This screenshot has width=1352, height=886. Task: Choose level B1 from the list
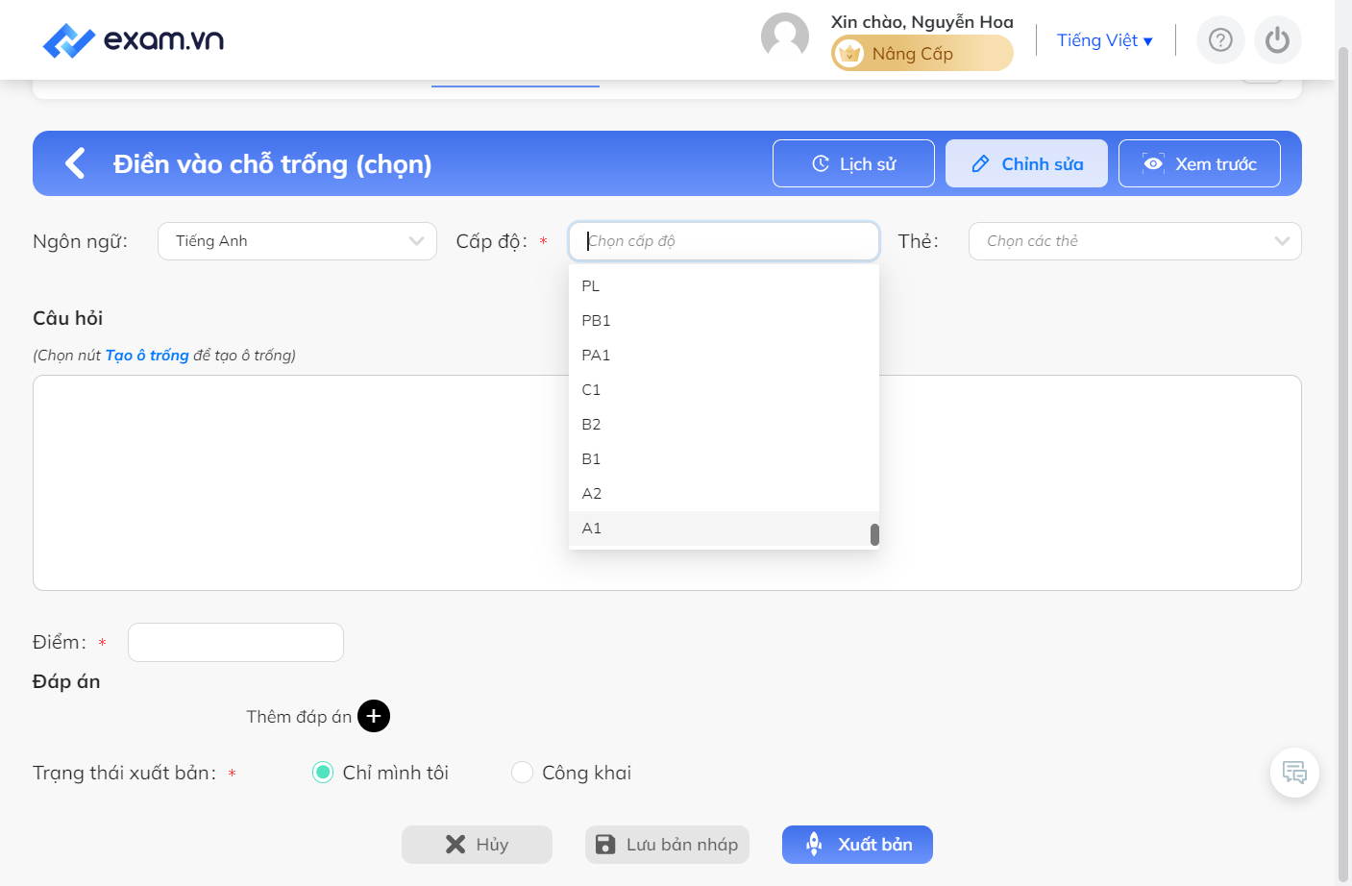pyautogui.click(x=724, y=459)
